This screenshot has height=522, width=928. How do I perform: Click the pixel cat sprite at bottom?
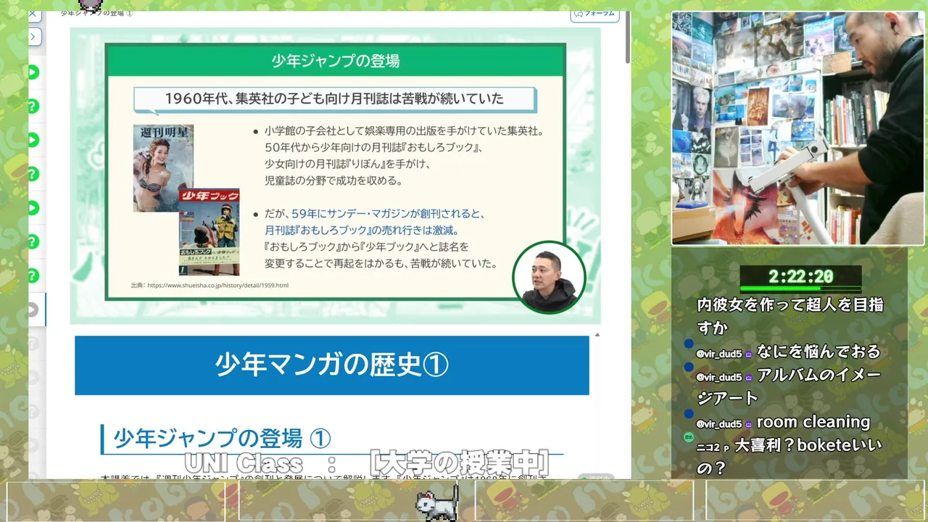pos(438,502)
